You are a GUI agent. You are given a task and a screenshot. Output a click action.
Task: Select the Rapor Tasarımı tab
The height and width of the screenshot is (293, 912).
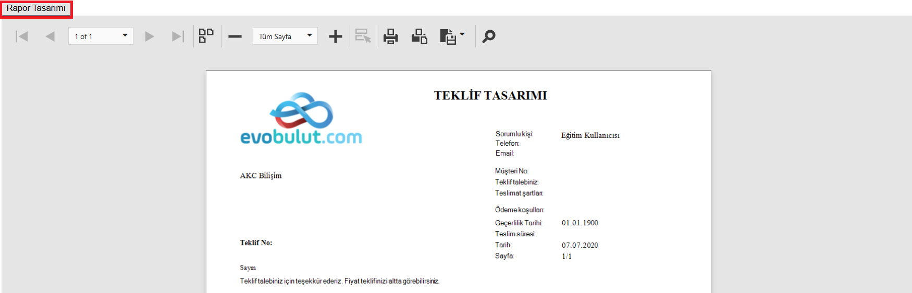[36, 8]
